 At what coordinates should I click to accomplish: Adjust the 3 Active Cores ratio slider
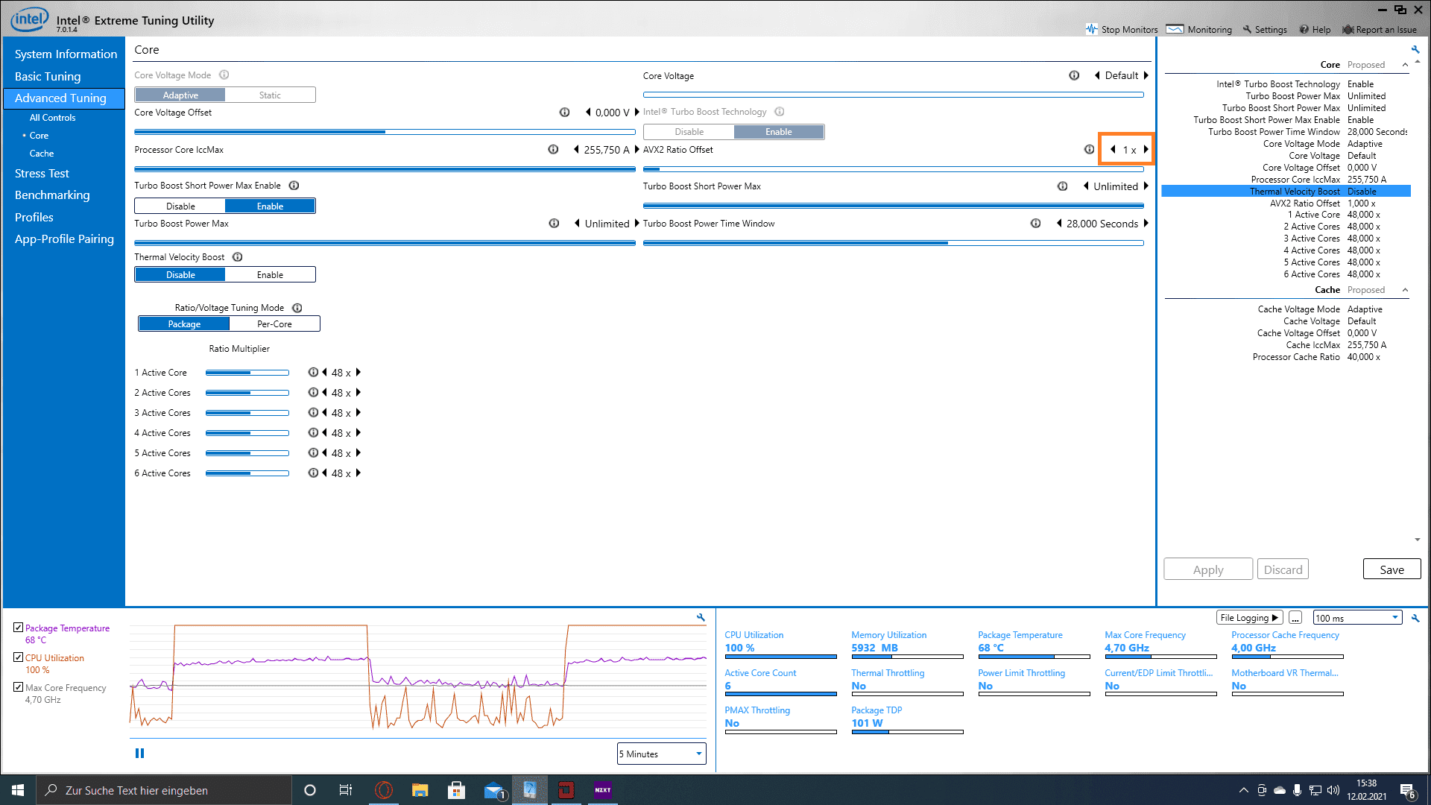click(247, 413)
